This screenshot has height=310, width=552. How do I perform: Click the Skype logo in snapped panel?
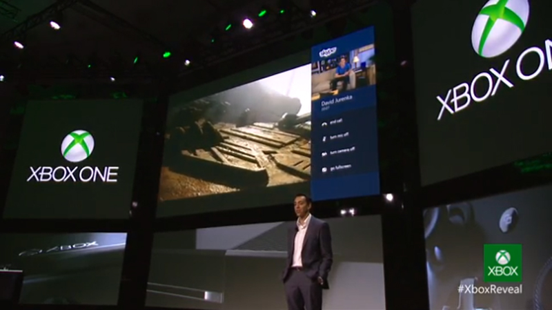328,52
